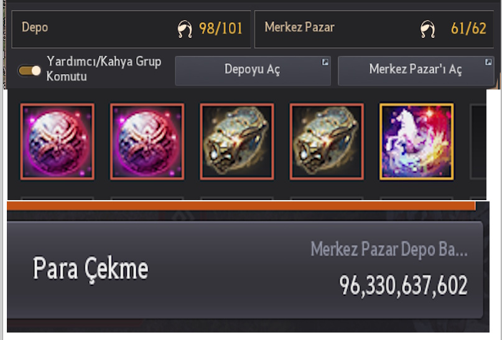This screenshot has height=340, width=502.
Task: Open market with Merkez Pazar'ı Aç button
Action: (416, 71)
